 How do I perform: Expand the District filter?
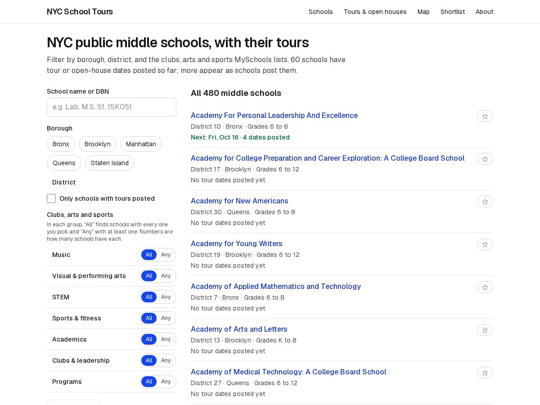64,182
